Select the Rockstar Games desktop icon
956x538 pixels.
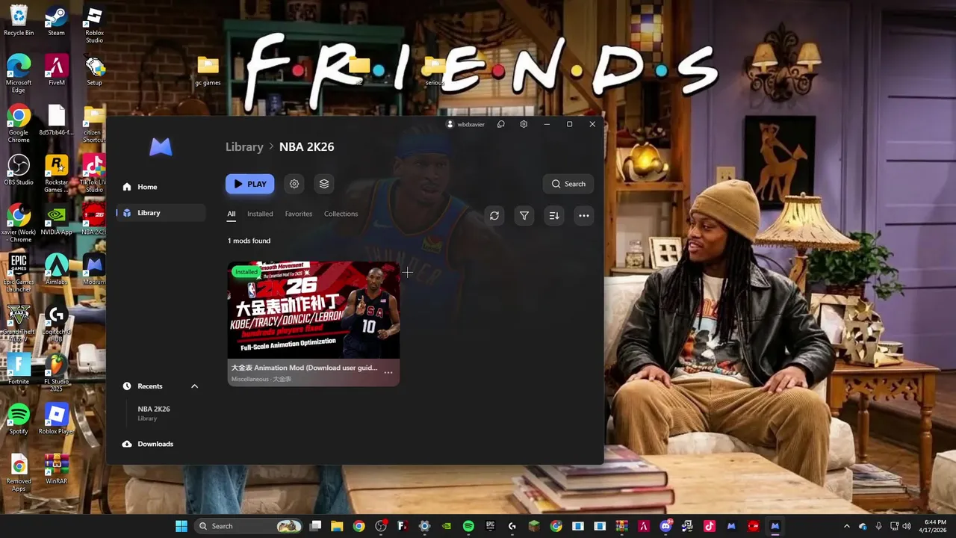(x=56, y=173)
